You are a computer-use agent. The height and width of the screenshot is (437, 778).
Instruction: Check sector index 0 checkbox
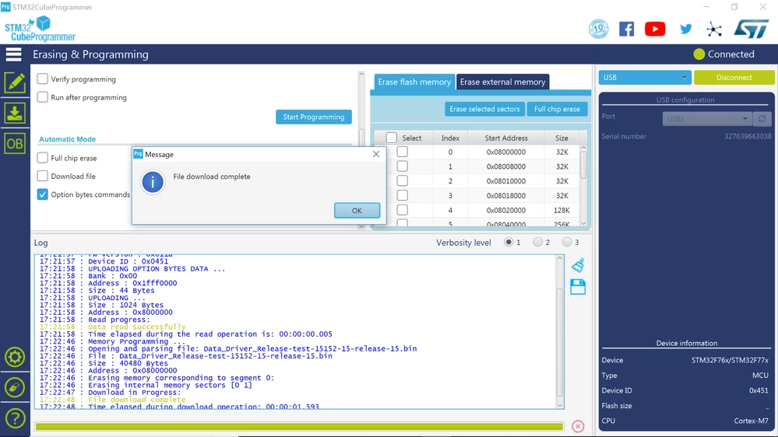(403, 152)
